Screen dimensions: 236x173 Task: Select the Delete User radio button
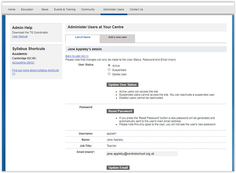tap(109, 74)
